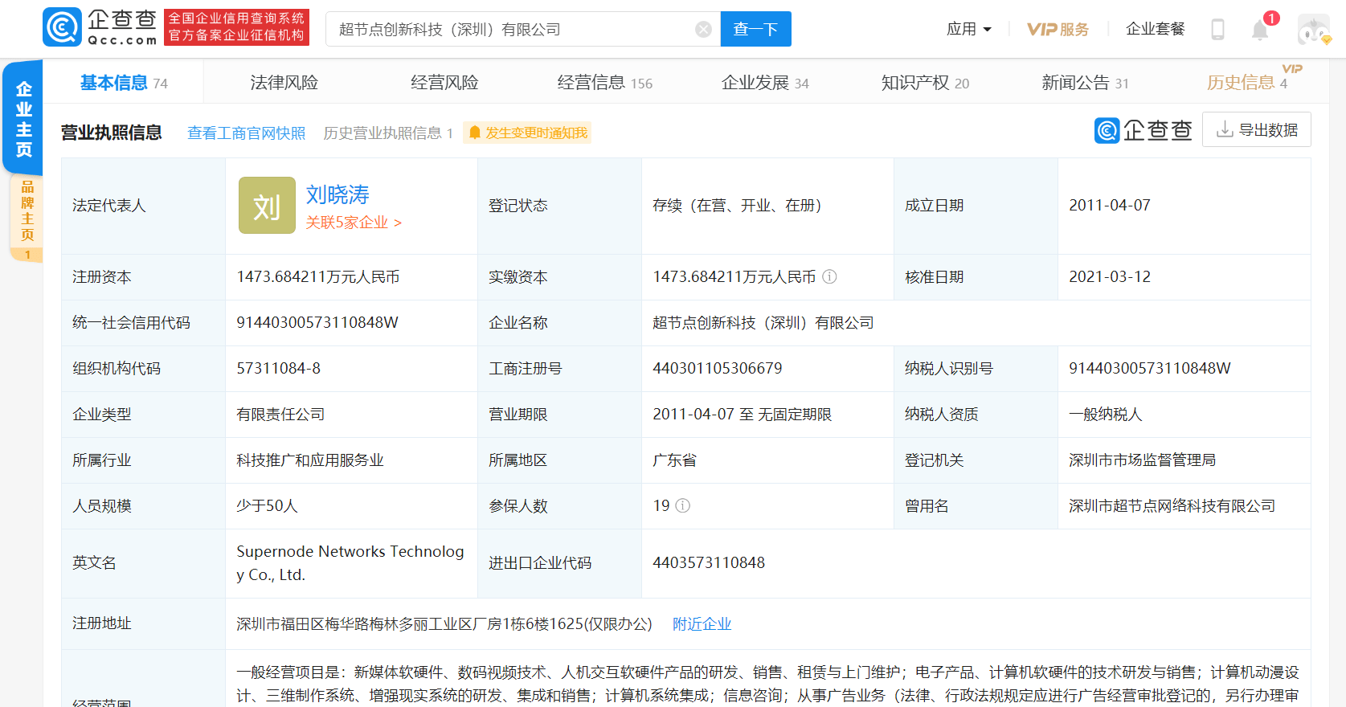This screenshot has width=1346, height=707.
Task: Click staff size 少于50人
Action: click(x=267, y=505)
